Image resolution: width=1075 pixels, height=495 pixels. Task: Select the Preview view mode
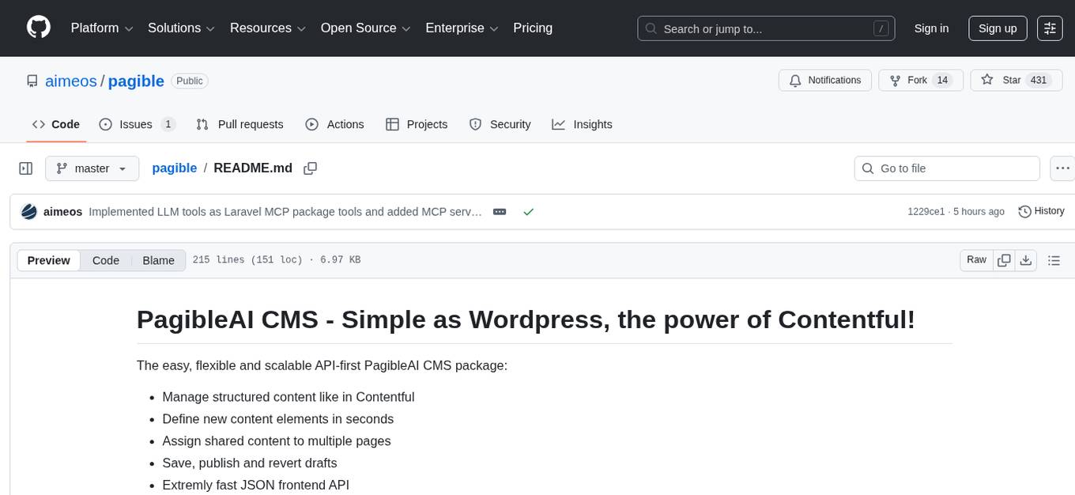coord(49,260)
